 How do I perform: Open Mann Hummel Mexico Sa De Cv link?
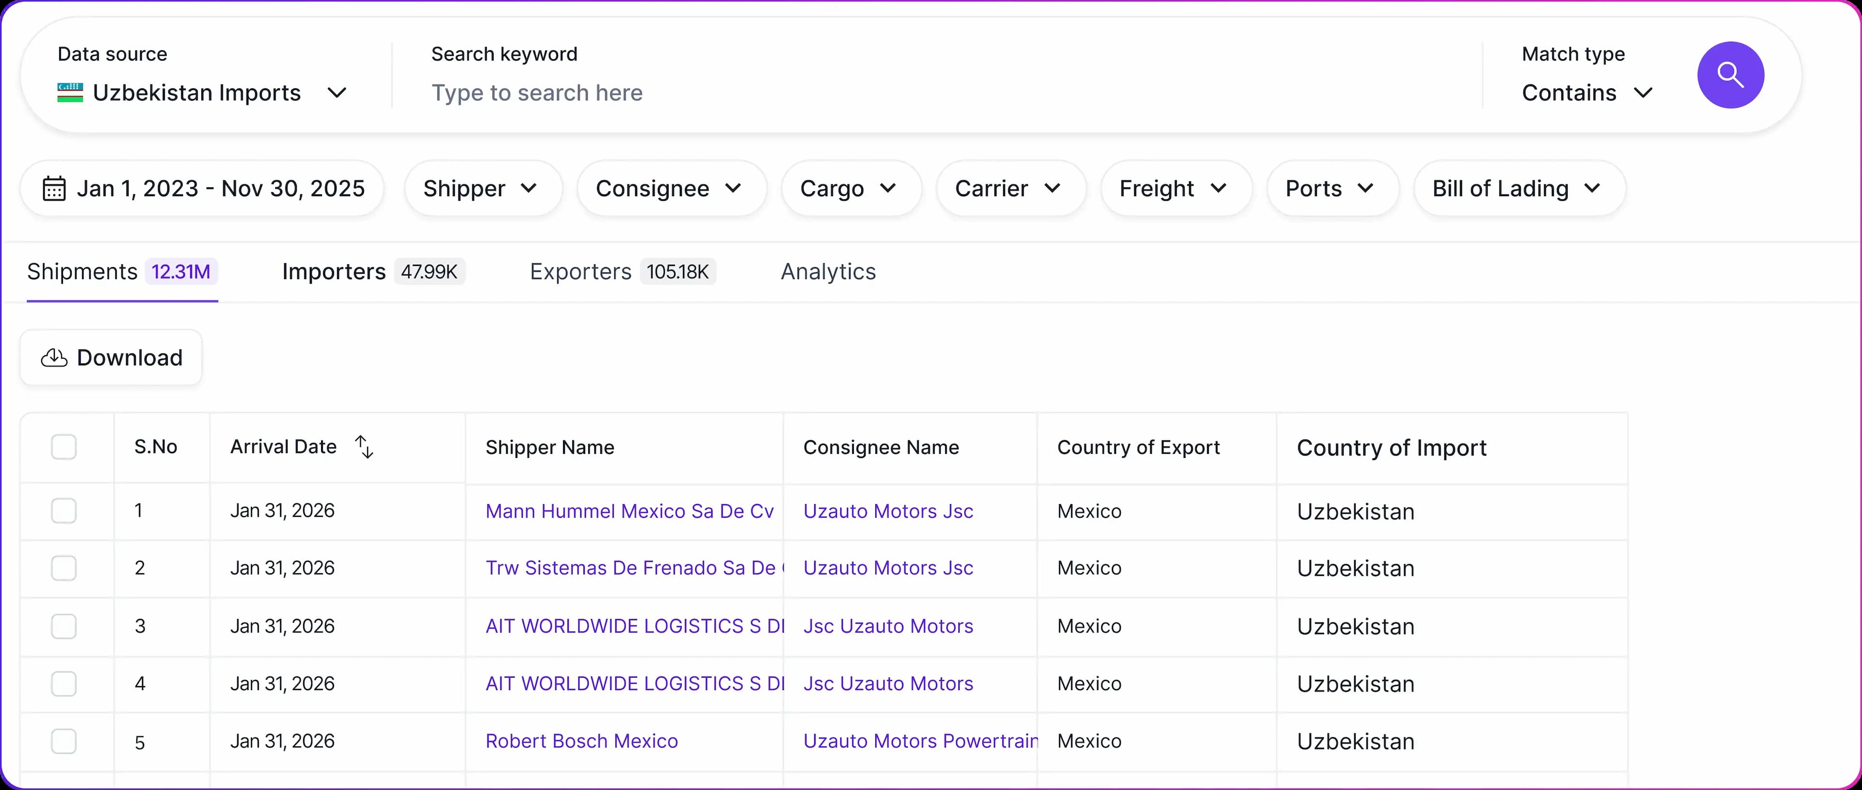click(629, 511)
